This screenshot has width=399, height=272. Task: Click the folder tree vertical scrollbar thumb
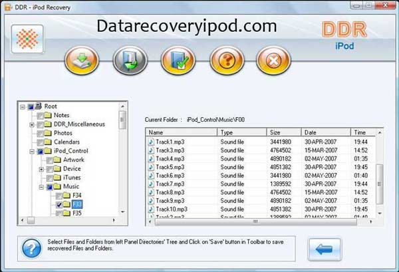click(122, 120)
